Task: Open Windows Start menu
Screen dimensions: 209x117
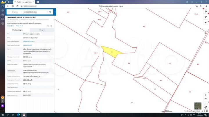Action: click(x=3, y=115)
